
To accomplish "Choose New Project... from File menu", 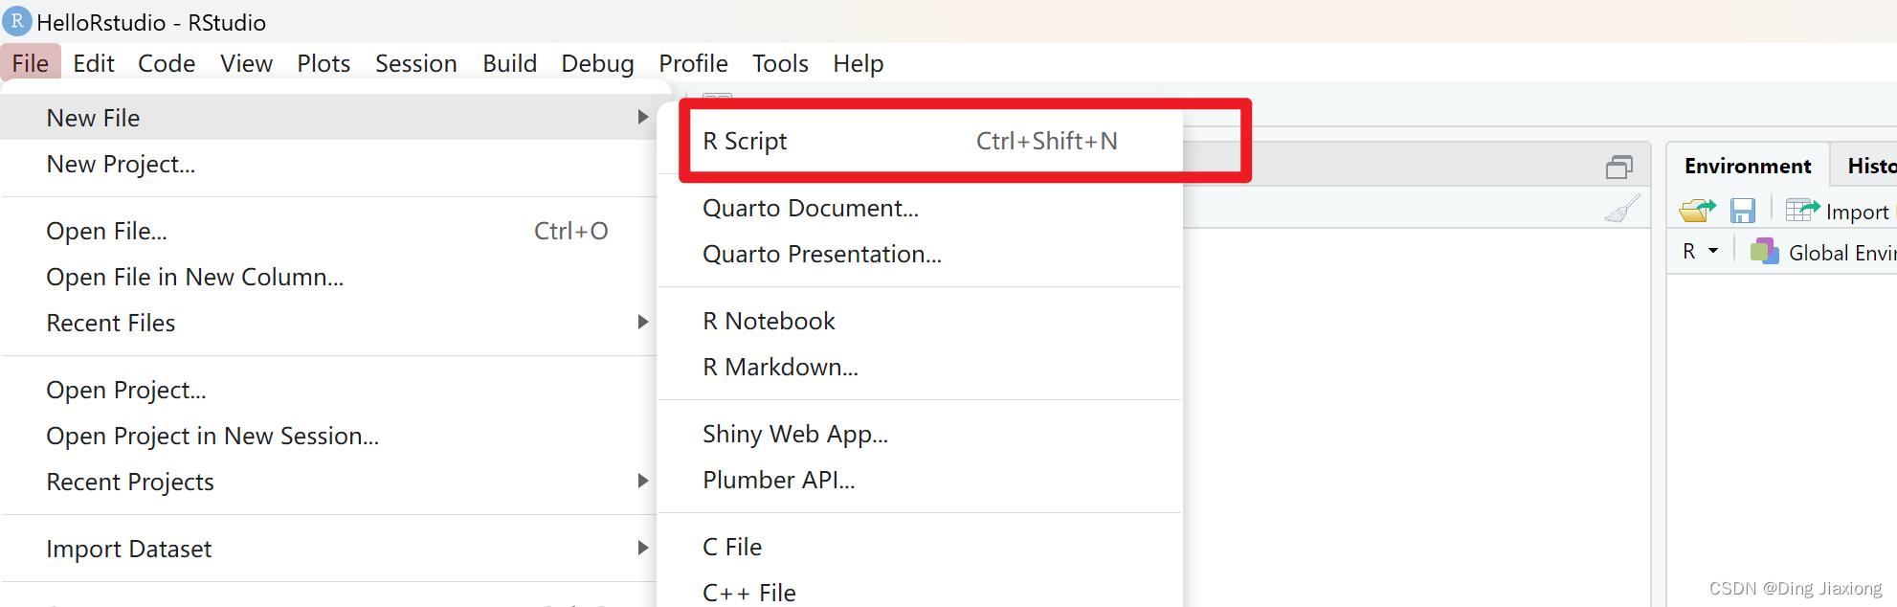I will pyautogui.click(x=121, y=165).
